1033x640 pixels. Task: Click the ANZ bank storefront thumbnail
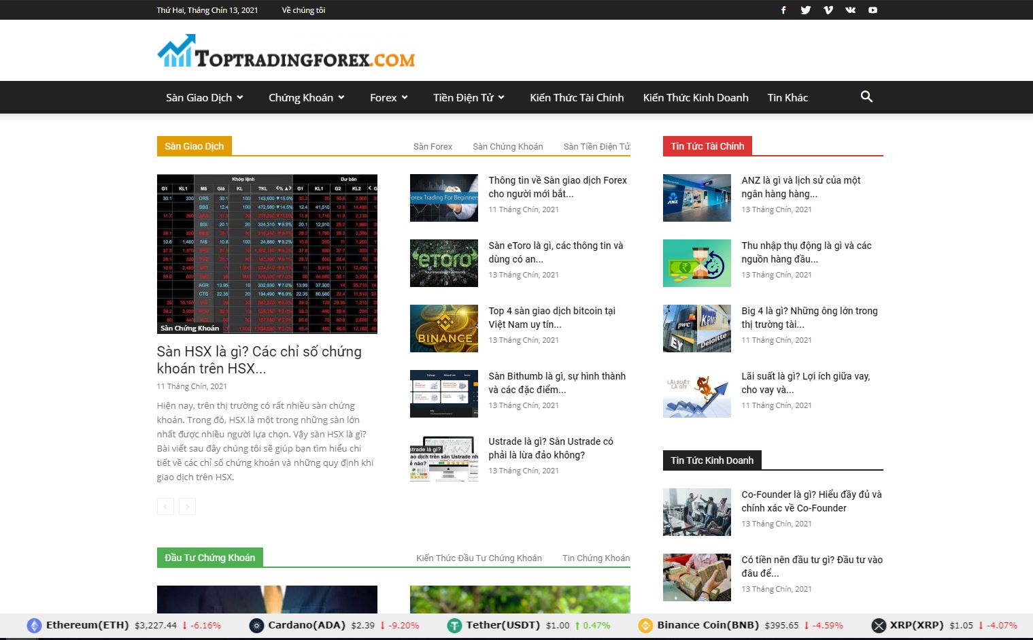pyautogui.click(x=697, y=198)
